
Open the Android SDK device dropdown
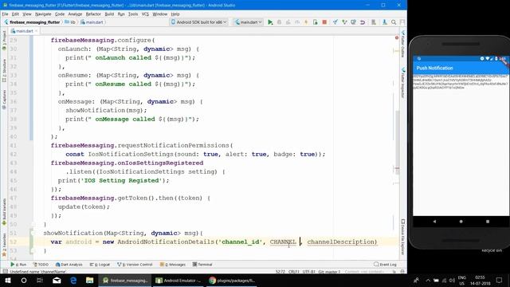(198, 22)
